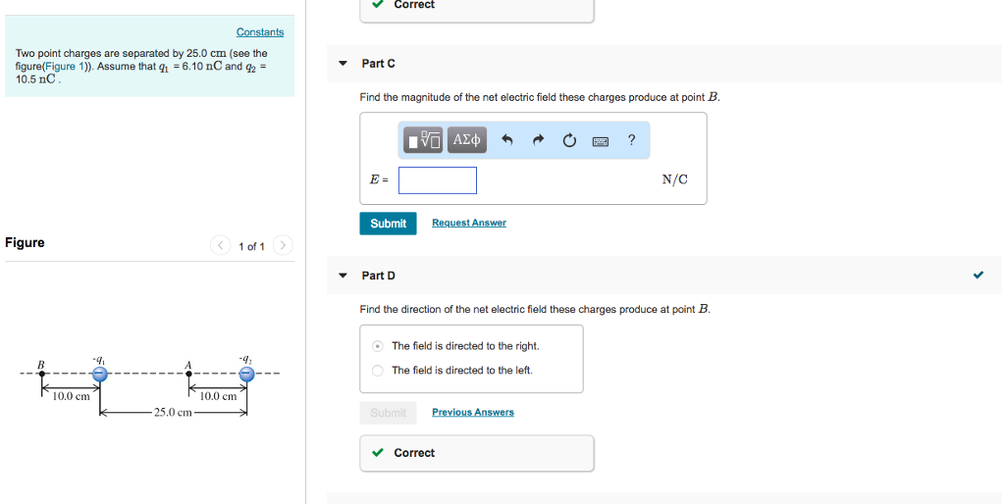Submit the Part C answer

click(x=388, y=224)
